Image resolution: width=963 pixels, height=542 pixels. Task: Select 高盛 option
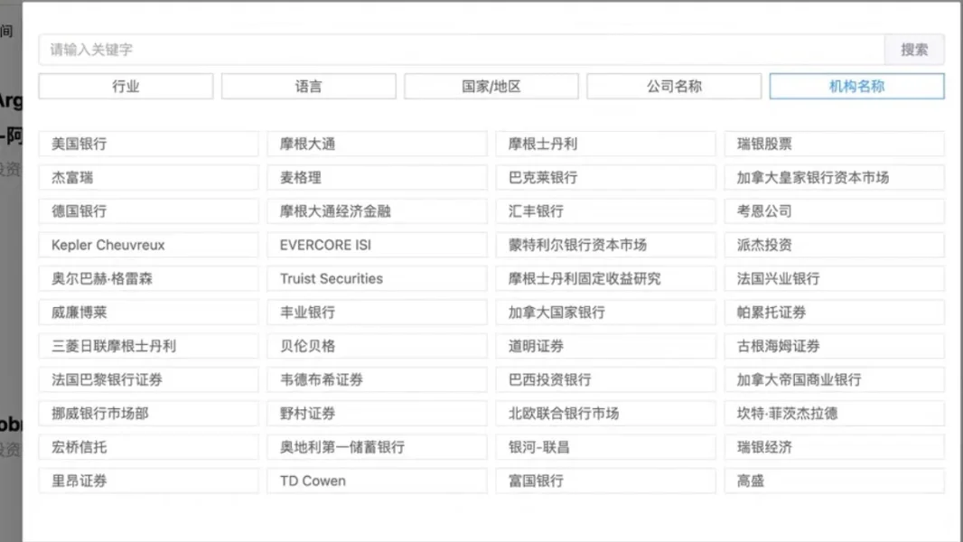click(x=834, y=481)
